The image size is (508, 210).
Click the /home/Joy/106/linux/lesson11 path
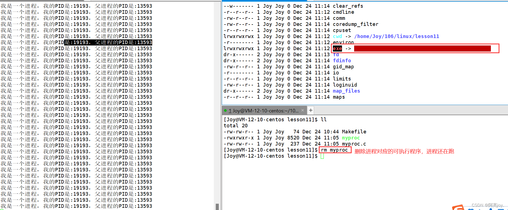397,36
